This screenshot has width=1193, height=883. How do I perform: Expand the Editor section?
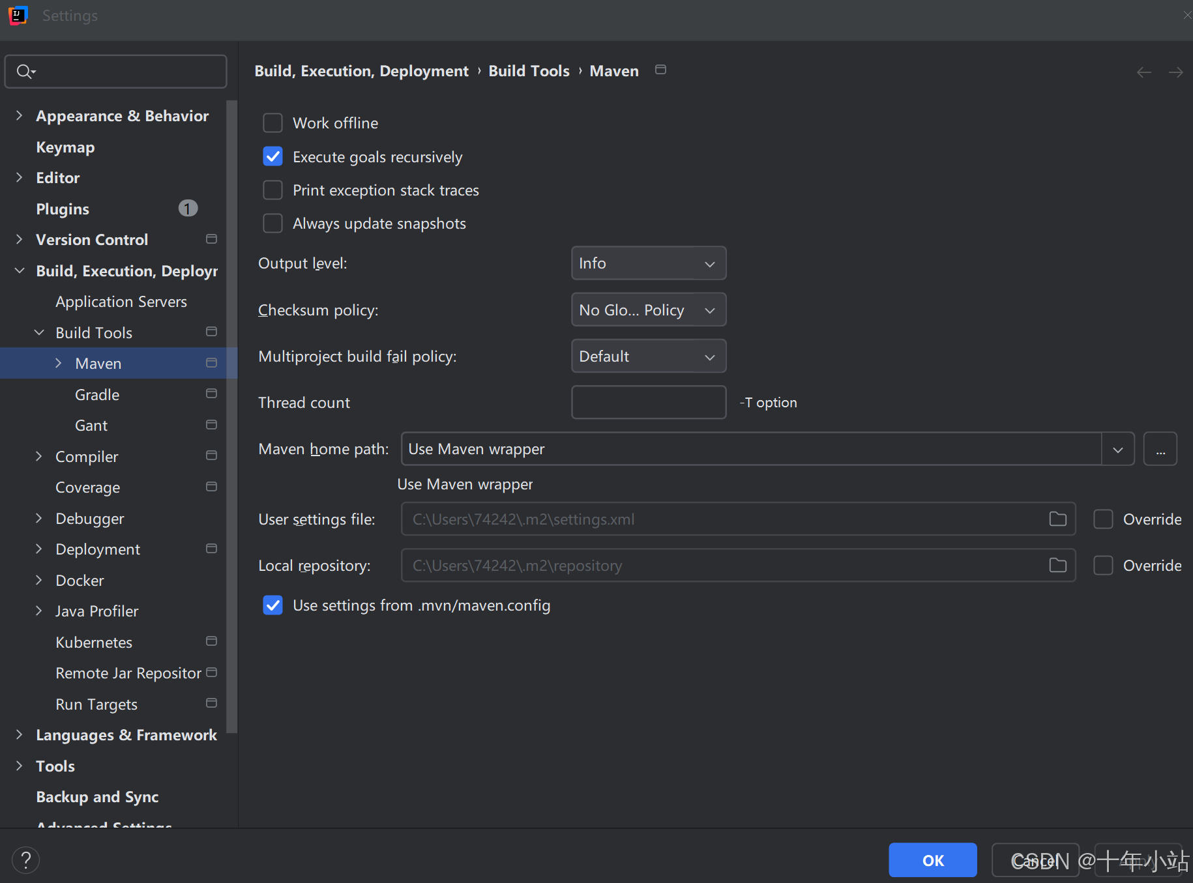tap(20, 177)
